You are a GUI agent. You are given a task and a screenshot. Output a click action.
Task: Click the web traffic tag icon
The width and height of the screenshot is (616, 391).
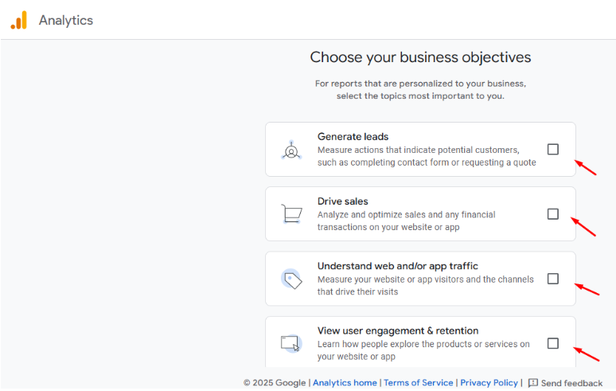click(291, 279)
